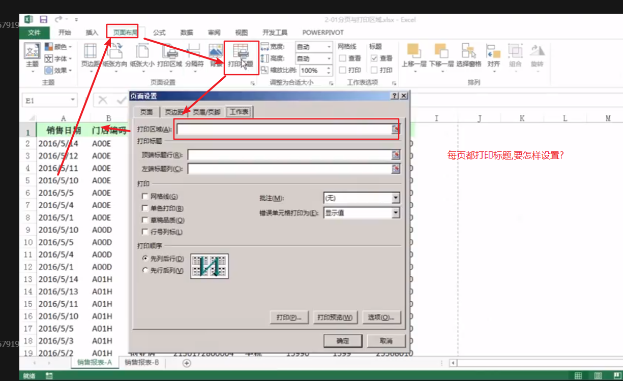Click the 对齐 align icon
This screenshot has height=381, width=623.
click(x=493, y=51)
